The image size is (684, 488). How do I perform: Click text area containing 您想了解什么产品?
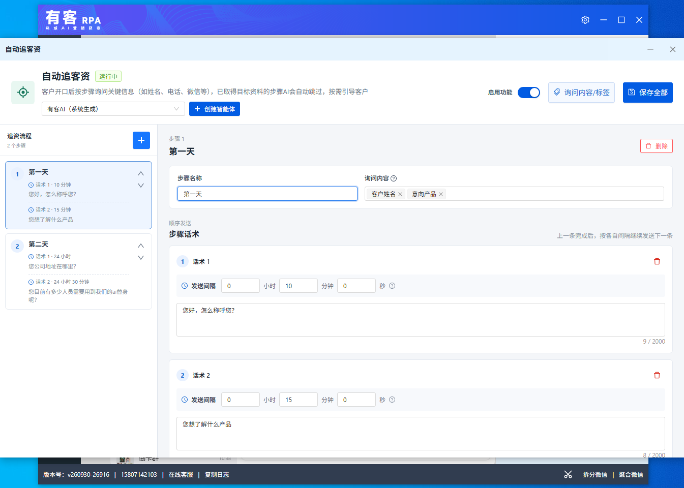[x=421, y=434]
